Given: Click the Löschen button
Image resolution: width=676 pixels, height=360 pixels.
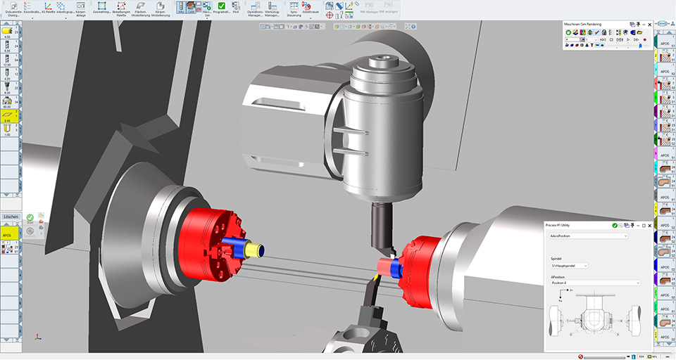Looking at the screenshot, I should tap(11, 217).
